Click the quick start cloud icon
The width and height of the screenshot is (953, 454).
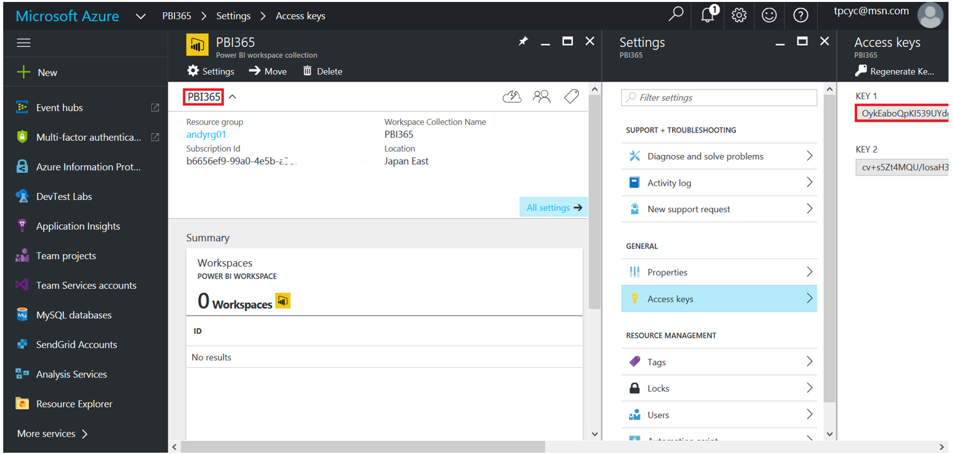point(512,96)
